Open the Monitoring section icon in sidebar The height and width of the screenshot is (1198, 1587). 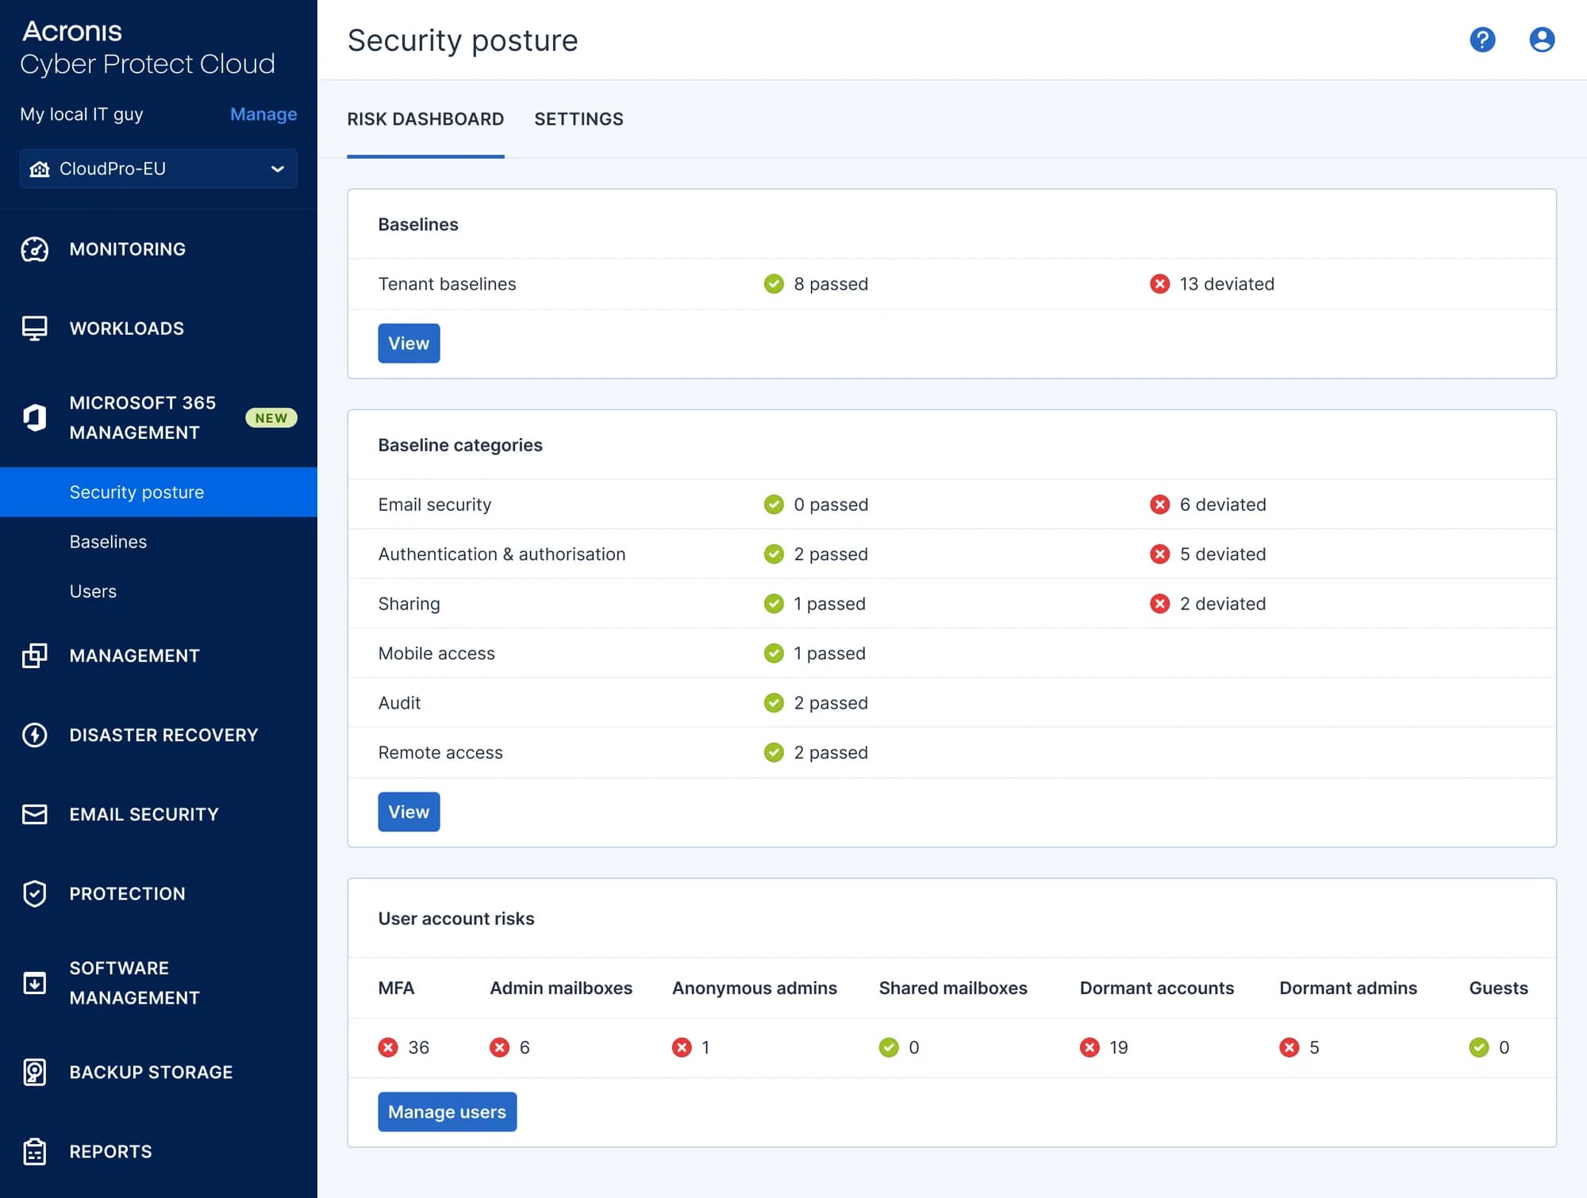point(34,249)
